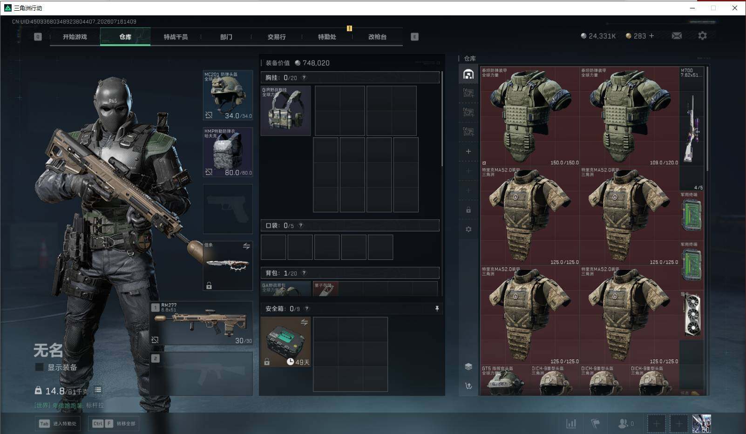This screenshot has width=746, height=434.
Task: Open the settings gear beside the mail icon
Action: point(702,36)
